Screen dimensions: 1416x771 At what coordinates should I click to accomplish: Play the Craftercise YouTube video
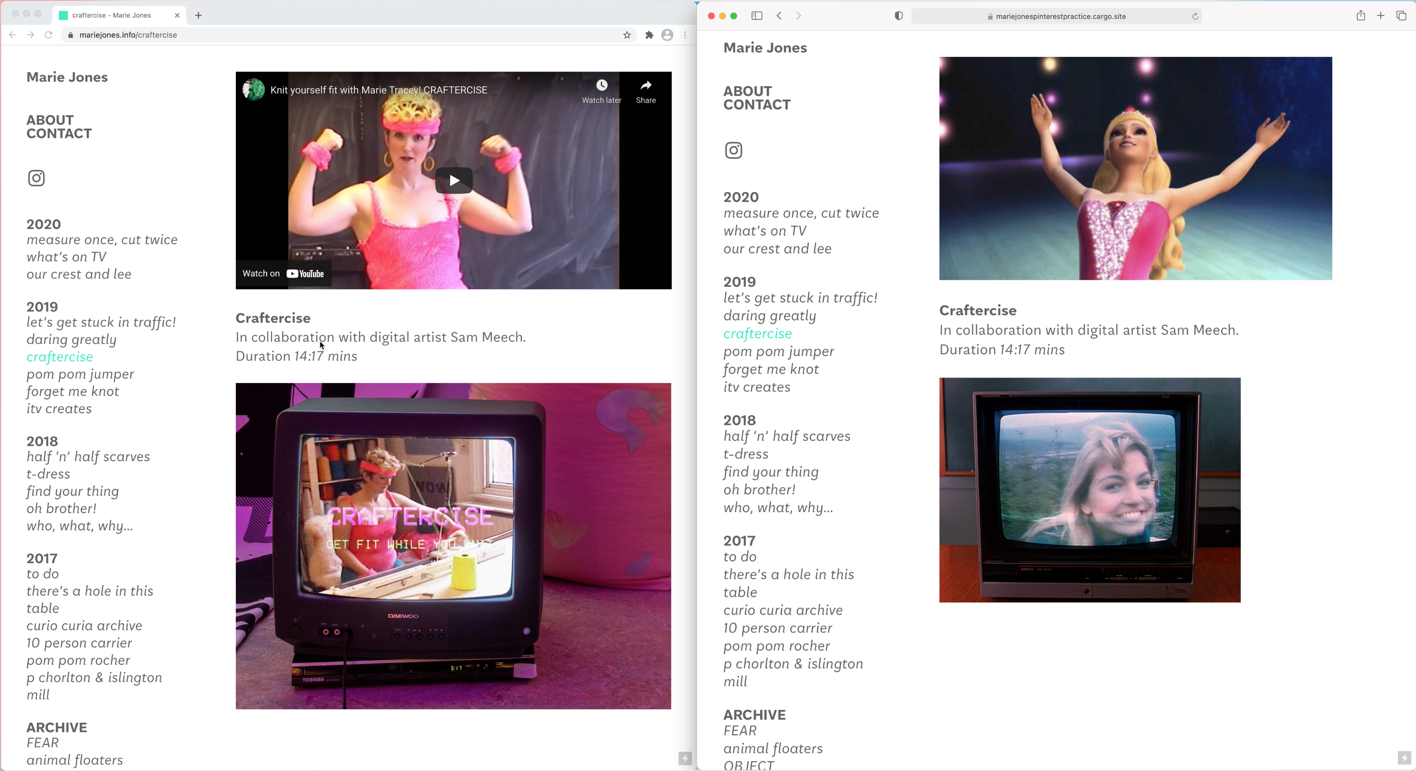(x=454, y=180)
